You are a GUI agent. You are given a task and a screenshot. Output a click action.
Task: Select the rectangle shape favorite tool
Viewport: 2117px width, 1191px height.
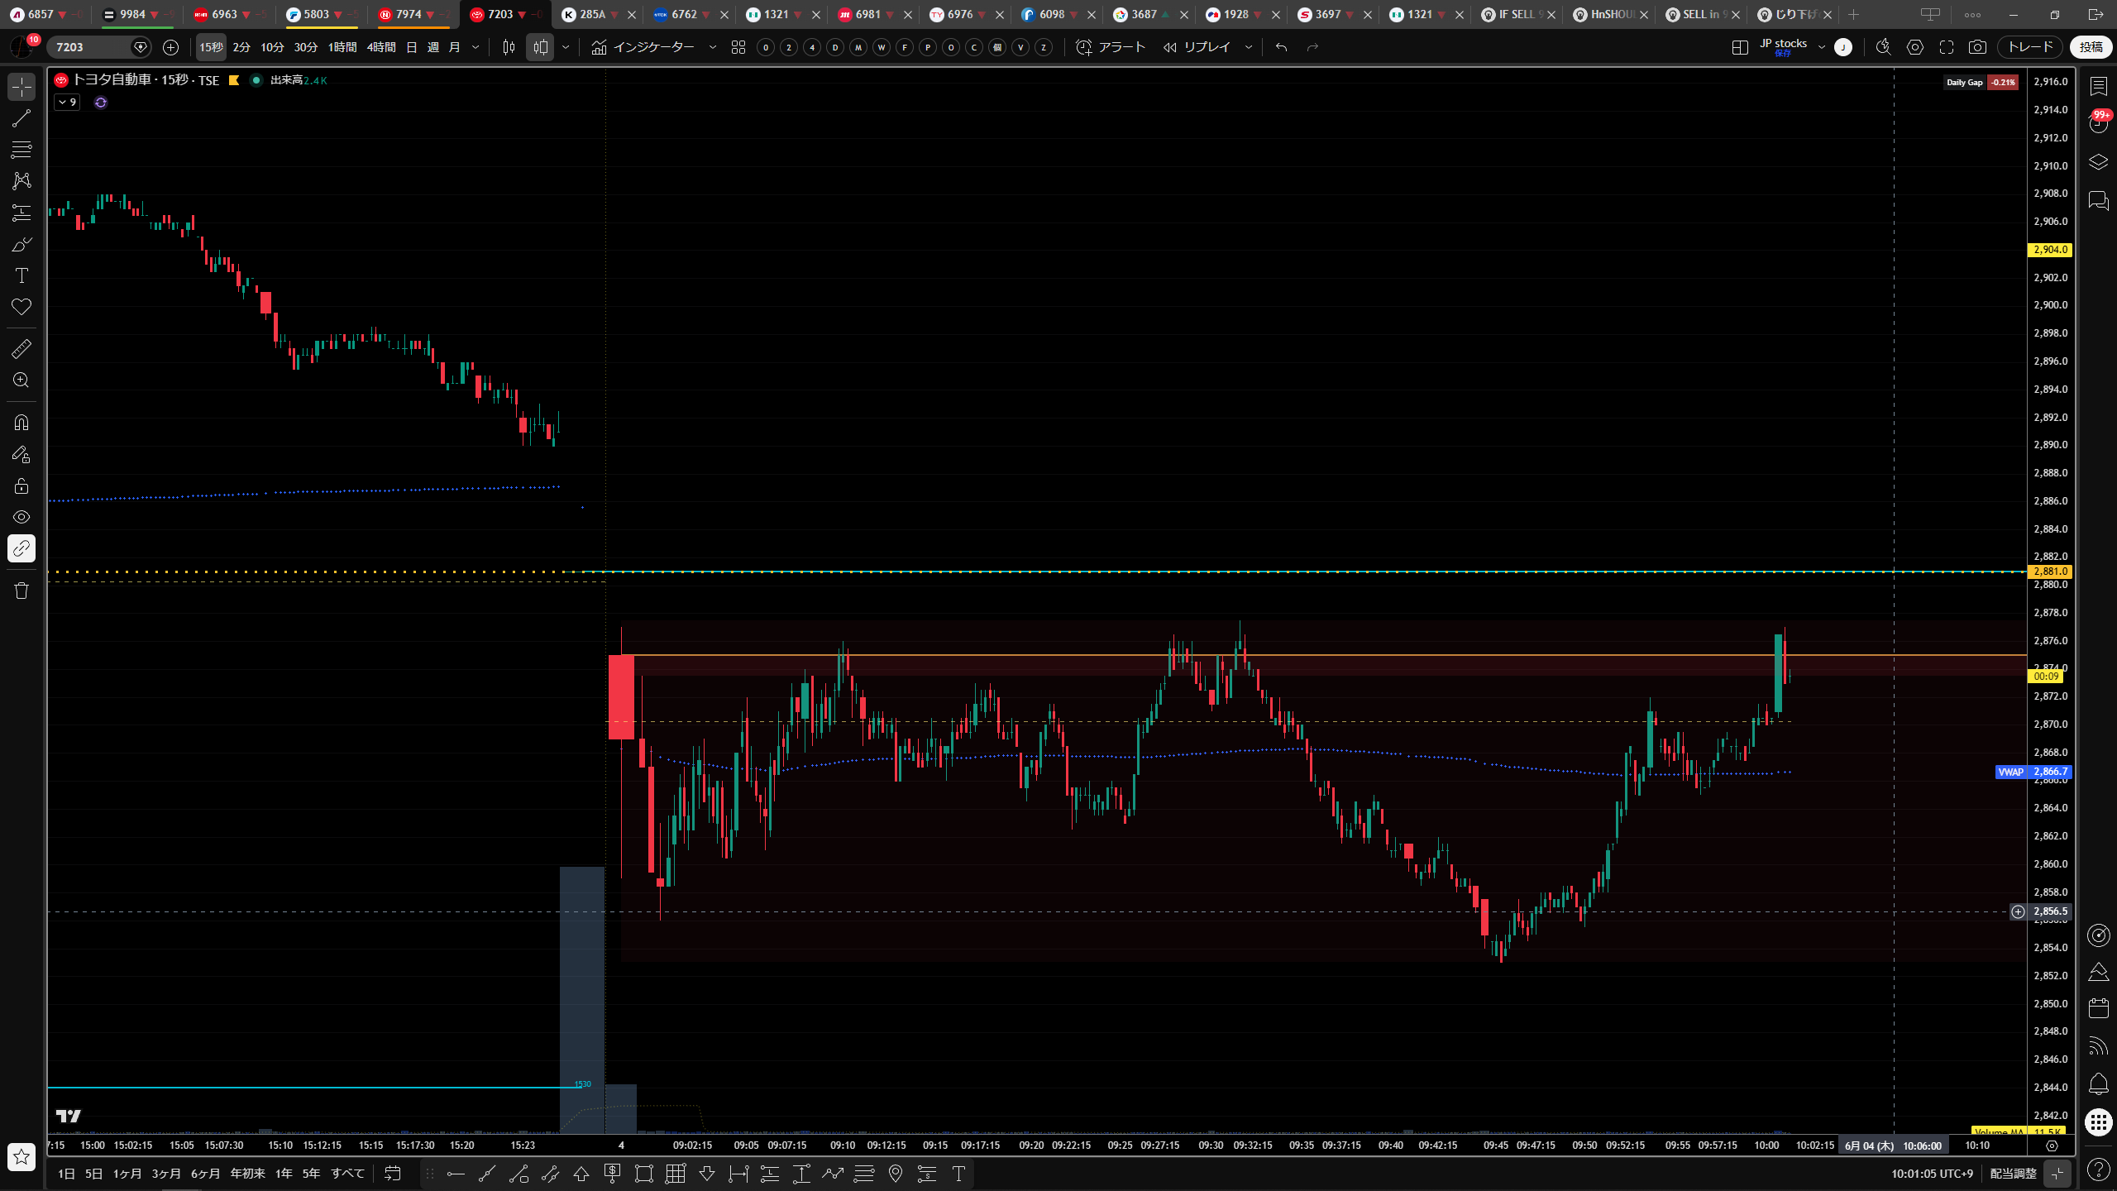click(x=644, y=1174)
